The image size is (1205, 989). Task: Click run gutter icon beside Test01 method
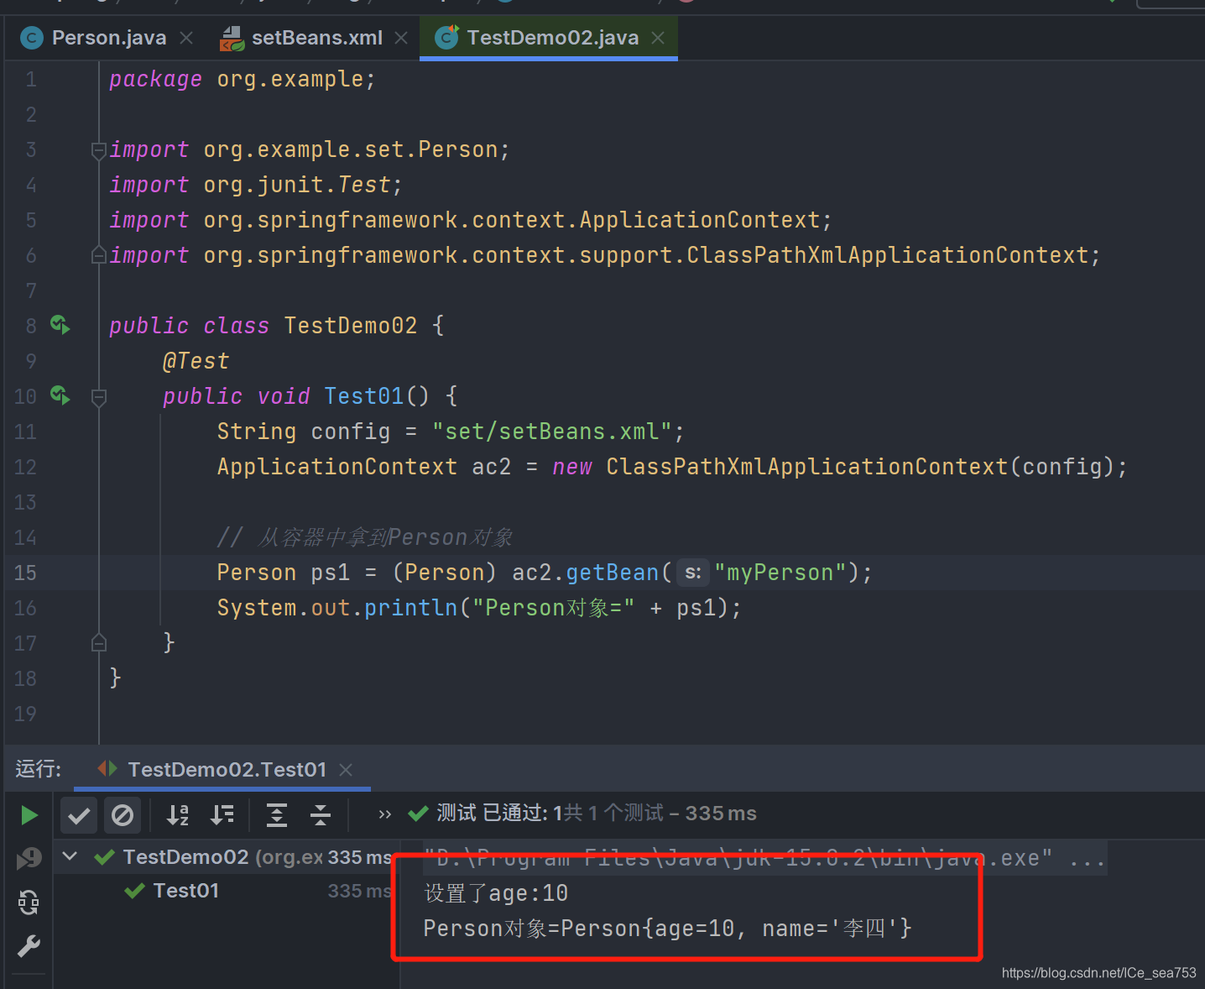pyautogui.click(x=60, y=395)
